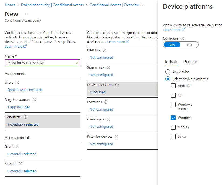
Task: Set Configure toggle to No
Action: click(x=189, y=45)
